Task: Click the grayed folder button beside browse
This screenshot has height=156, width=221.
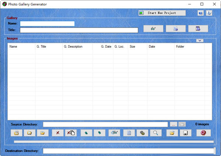Action: click(182, 124)
